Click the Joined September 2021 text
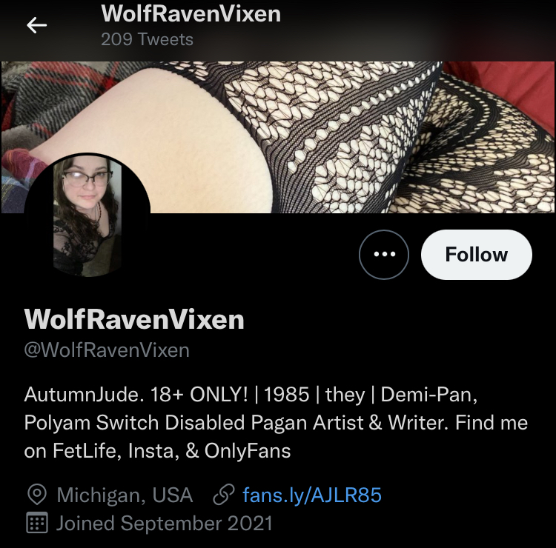This screenshot has height=548, width=556. (x=164, y=523)
